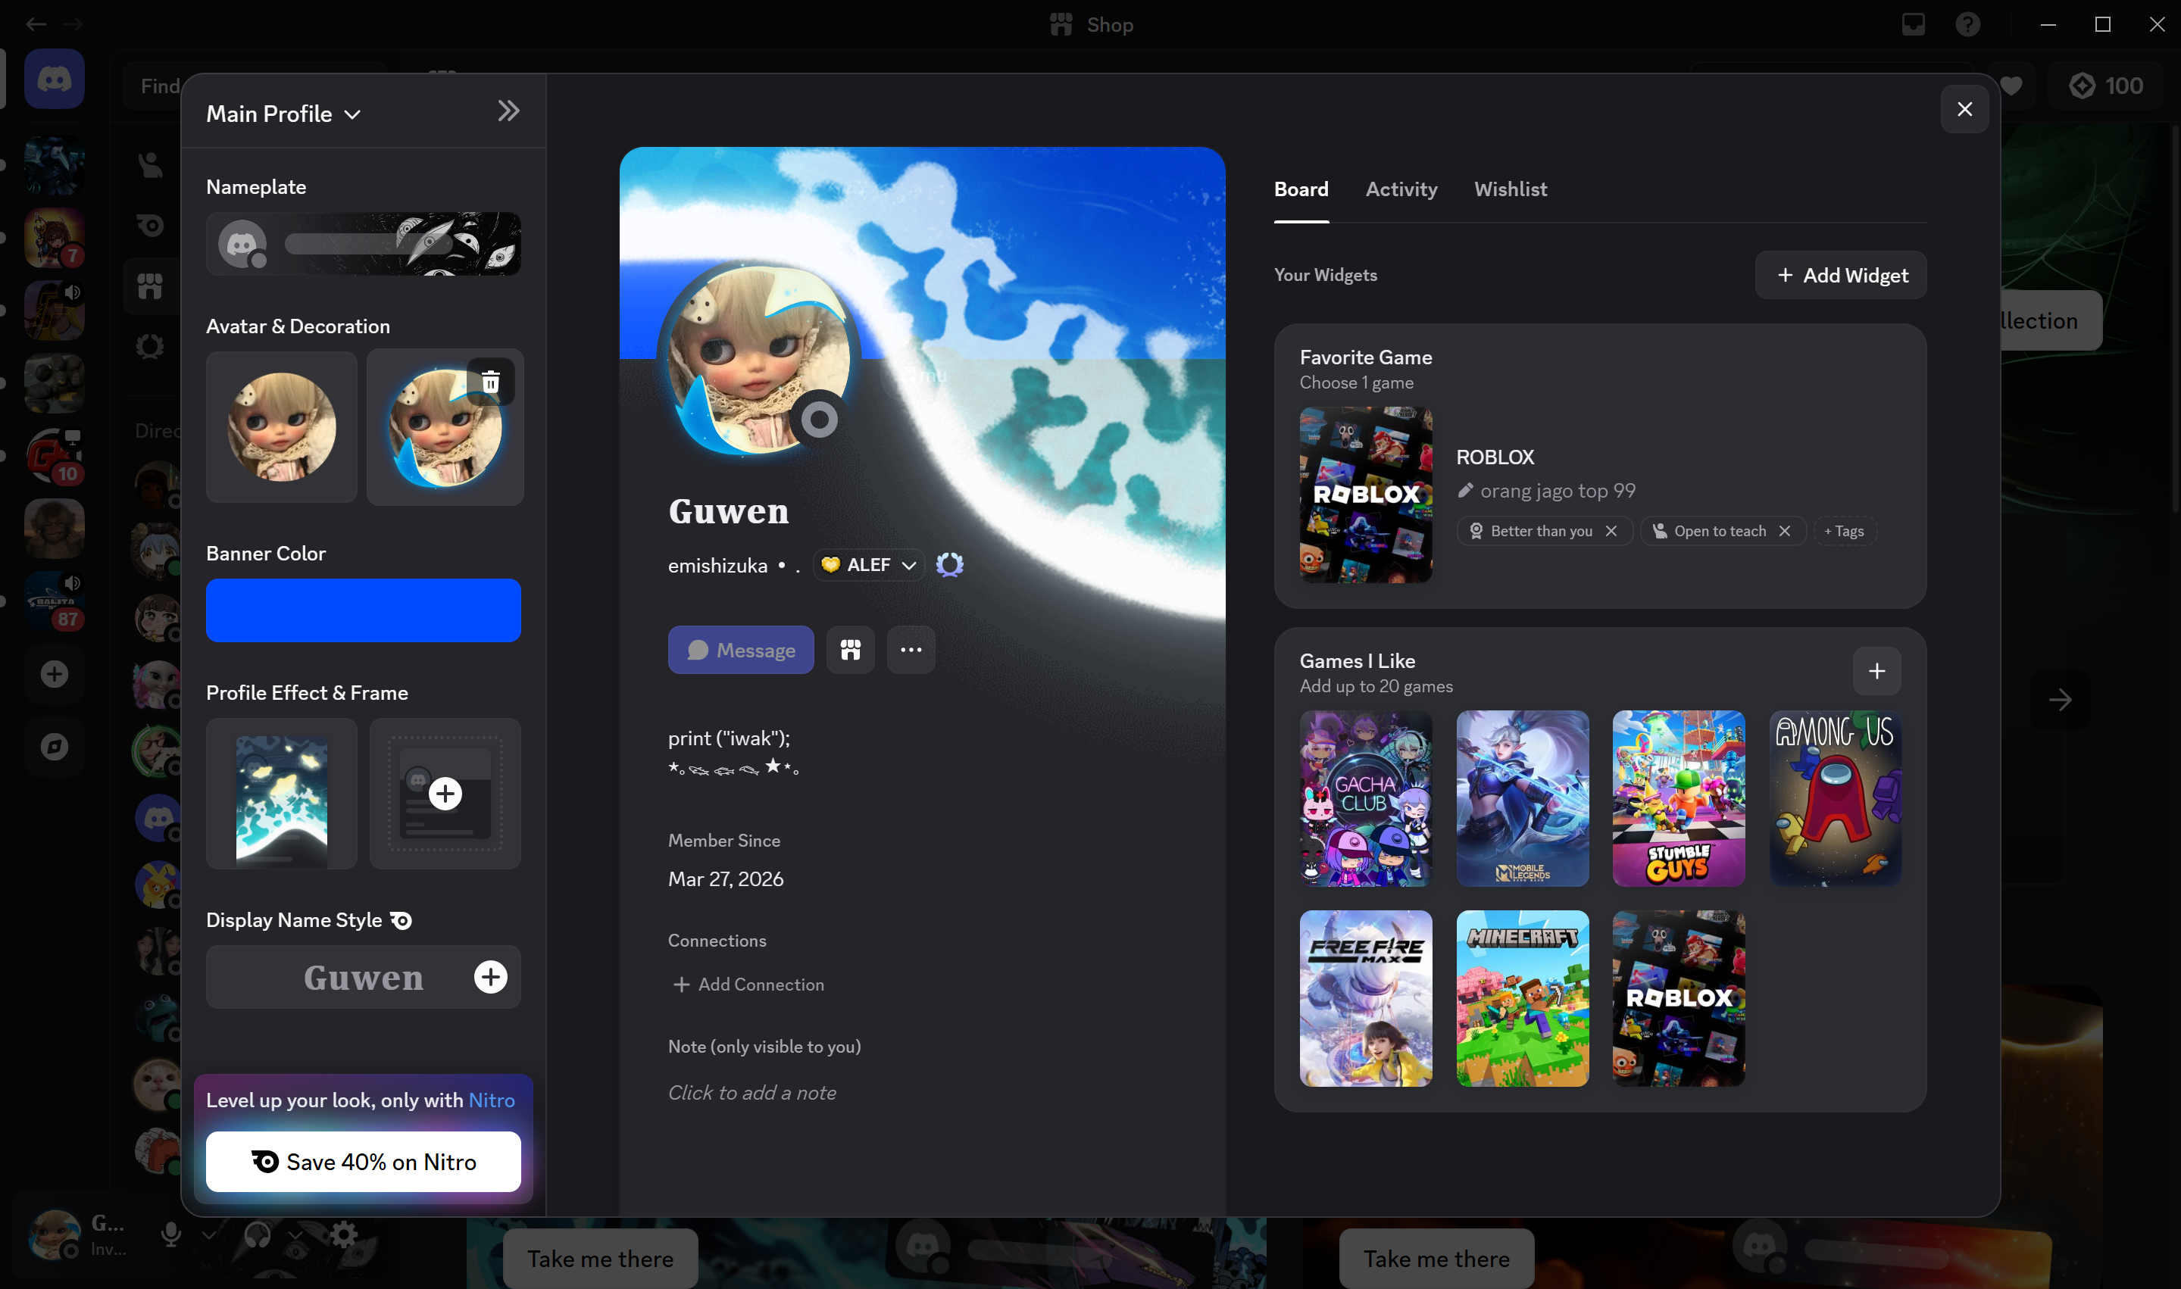Image resolution: width=2181 pixels, height=1289 pixels.
Task: Open Discover servers compass icon
Action: (54, 747)
